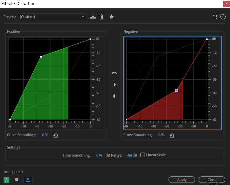The width and height of the screenshot is (230, 185).
Task: Click the link curves chain icon
Action: pos(114,73)
